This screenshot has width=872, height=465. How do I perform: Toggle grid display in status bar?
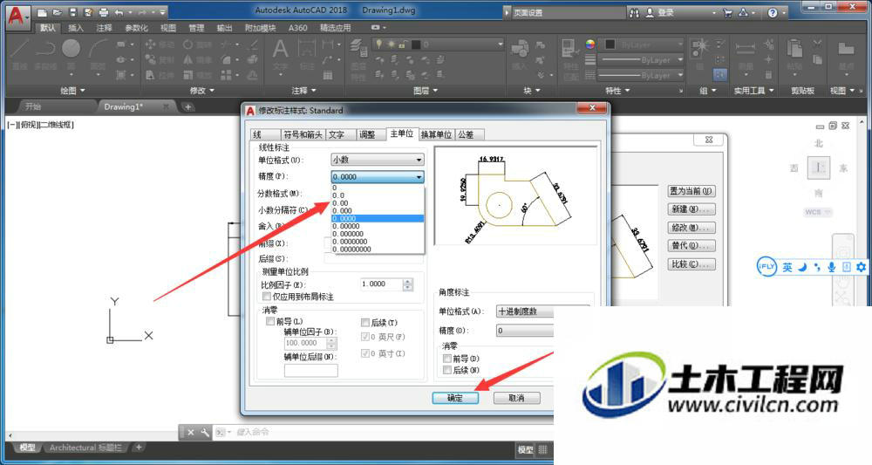coord(543,449)
